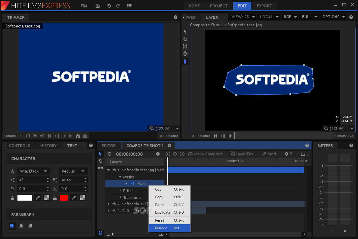Select the timeline slice tool
This screenshot has height=239, width=358.
pyautogui.click(x=100, y=168)
